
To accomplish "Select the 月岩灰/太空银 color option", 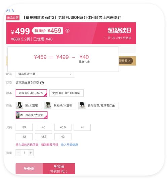I will [32, 115].
